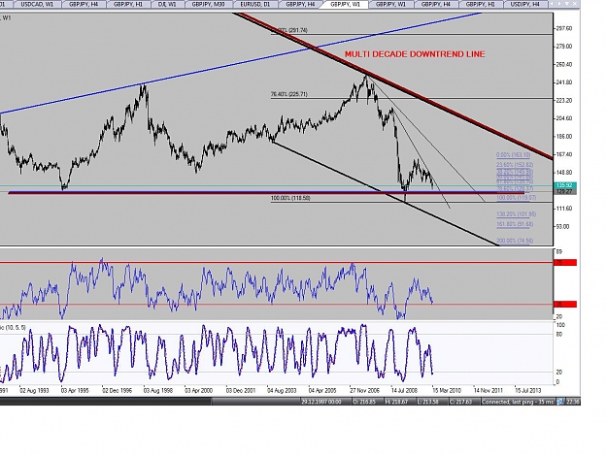This screenshot has height=455, width=607.
Task: Click the 297.60 value on price axis
Action: 563,28
